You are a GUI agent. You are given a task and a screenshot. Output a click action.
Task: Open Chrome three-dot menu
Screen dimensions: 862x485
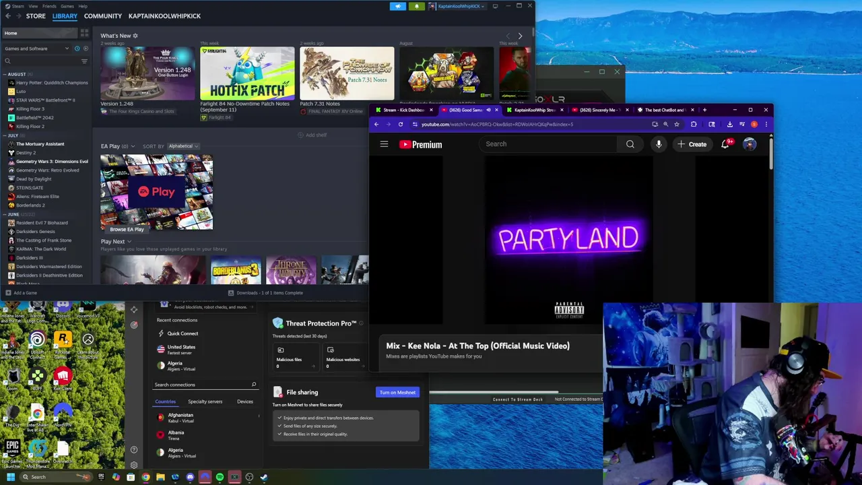(766, 124)
